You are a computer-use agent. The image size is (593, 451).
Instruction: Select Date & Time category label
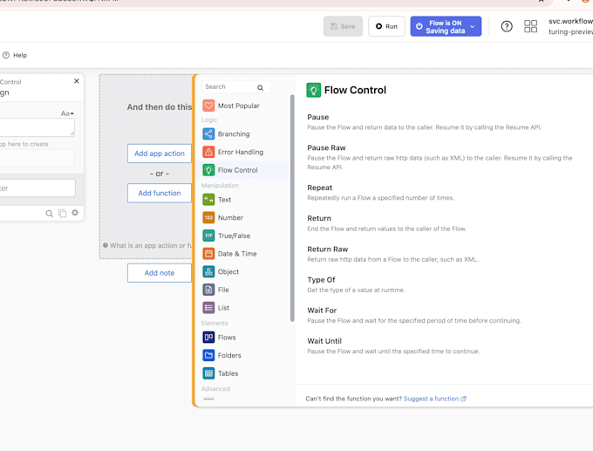[x=237, y=254]
